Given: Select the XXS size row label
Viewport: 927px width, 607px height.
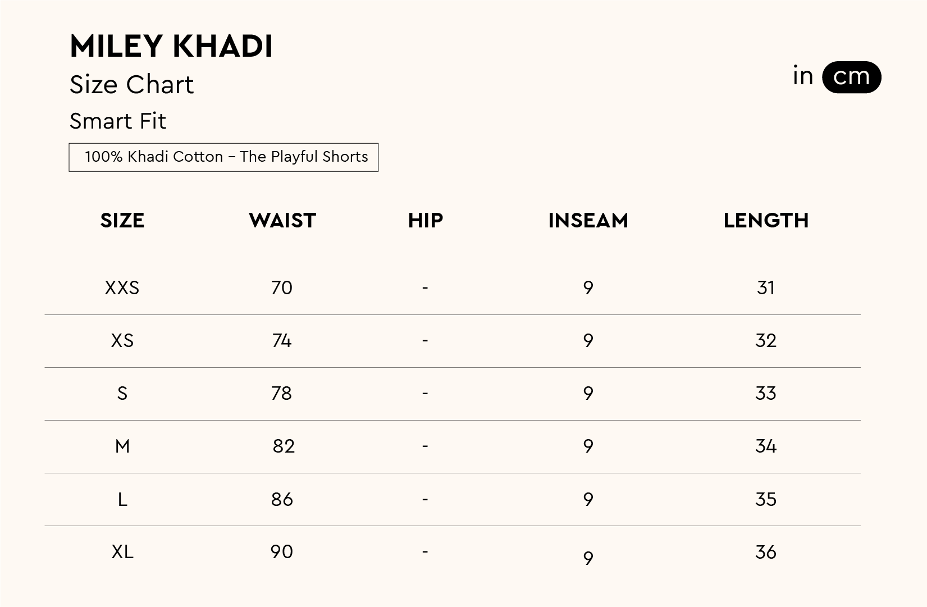Looking at the screenshot, I should (x=122, y=288).
